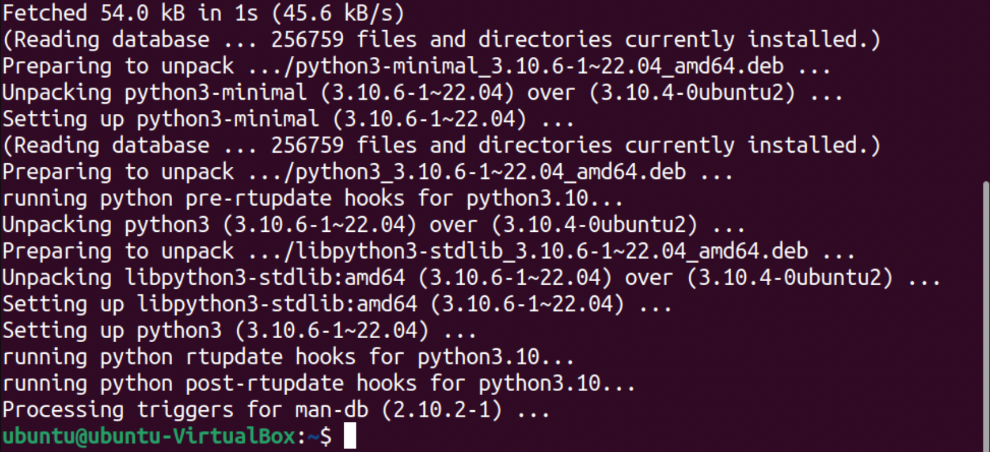Click the empty scrollbar track above the thumb
The width and height of the screenshot is (990, 452).
(985, 87)
